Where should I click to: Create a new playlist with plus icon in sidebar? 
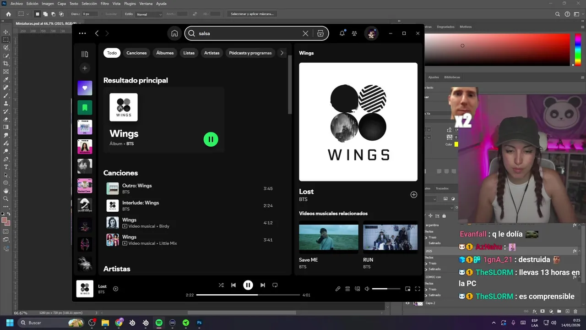tap(85, 68)
